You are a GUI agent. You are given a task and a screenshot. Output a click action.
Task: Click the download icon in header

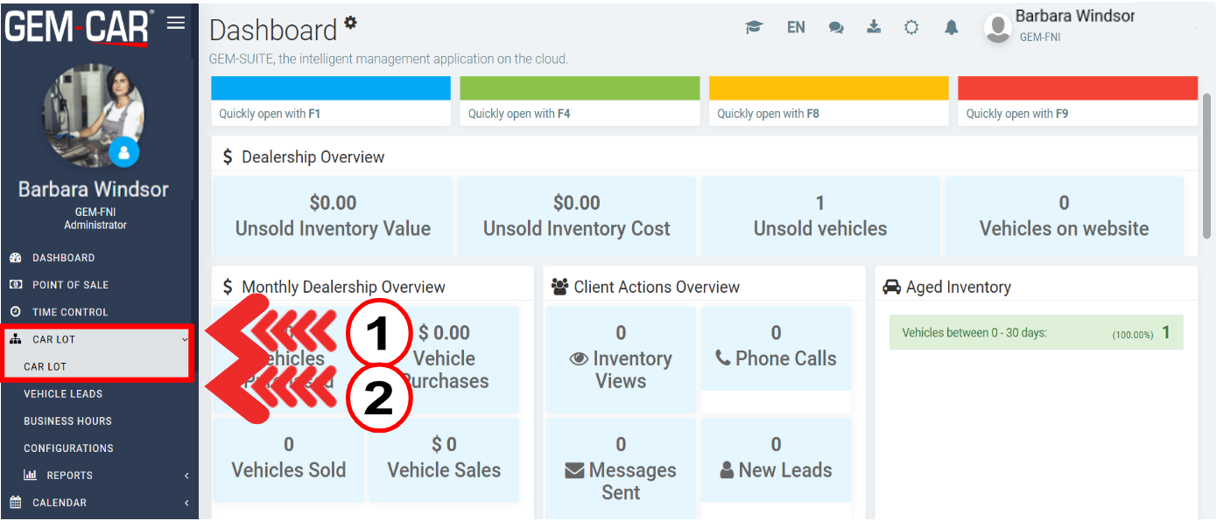(874, 27)
